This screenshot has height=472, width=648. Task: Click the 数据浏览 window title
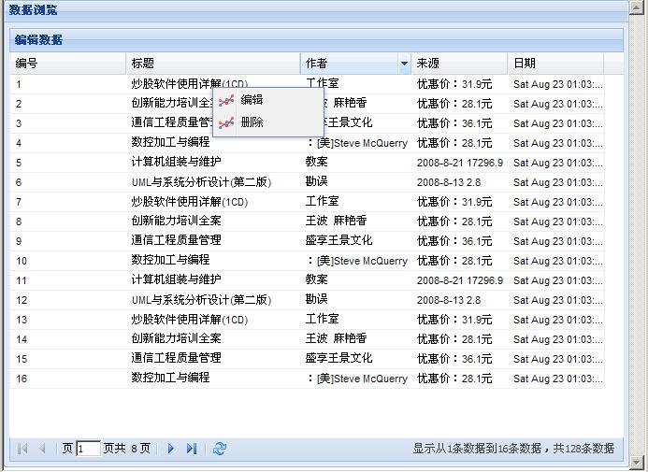(x=33, y=10)
